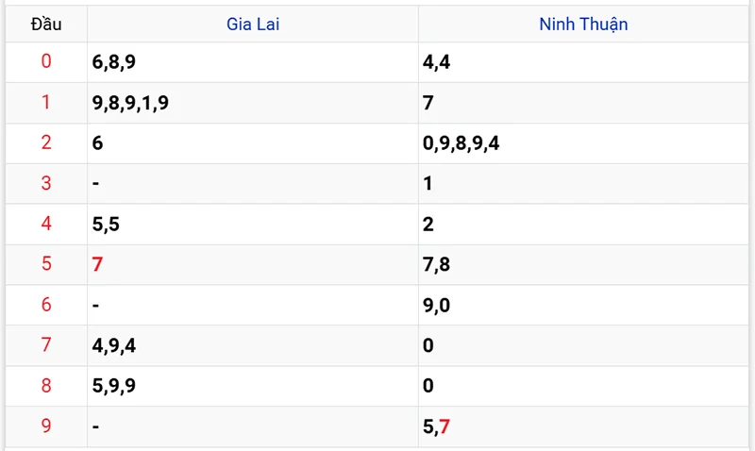
Task: Click the Ninh Thuận cell in row 4
Action: (428, 225)
